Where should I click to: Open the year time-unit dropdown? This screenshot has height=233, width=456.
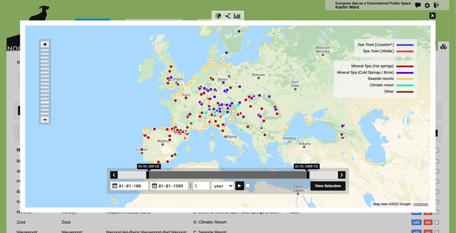pyautogui.click(x=223, y=186)
